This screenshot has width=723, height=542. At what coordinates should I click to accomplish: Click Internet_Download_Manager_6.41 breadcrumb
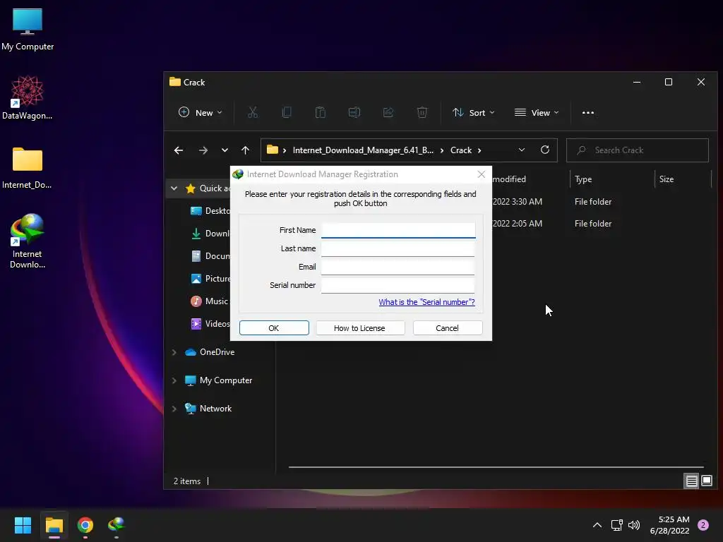click(363, 150)
